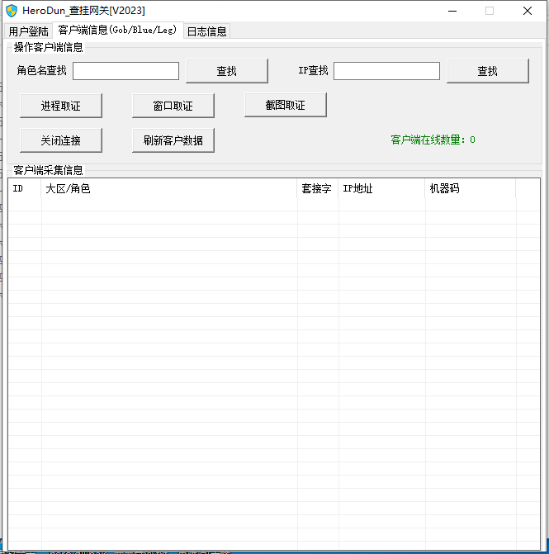Screen dimensions: 549x554
Task: Click the HeroDun shield icon in title bar
Action: [x=12, y=11]
